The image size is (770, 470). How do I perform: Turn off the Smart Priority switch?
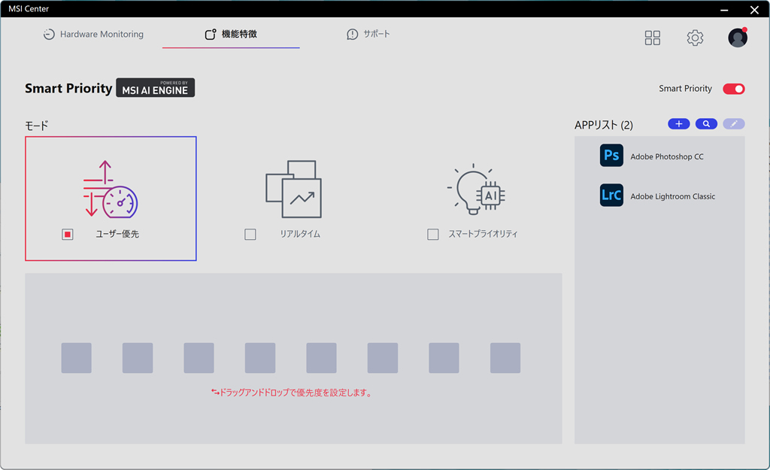pyautogui.click(x=734, y=89)
